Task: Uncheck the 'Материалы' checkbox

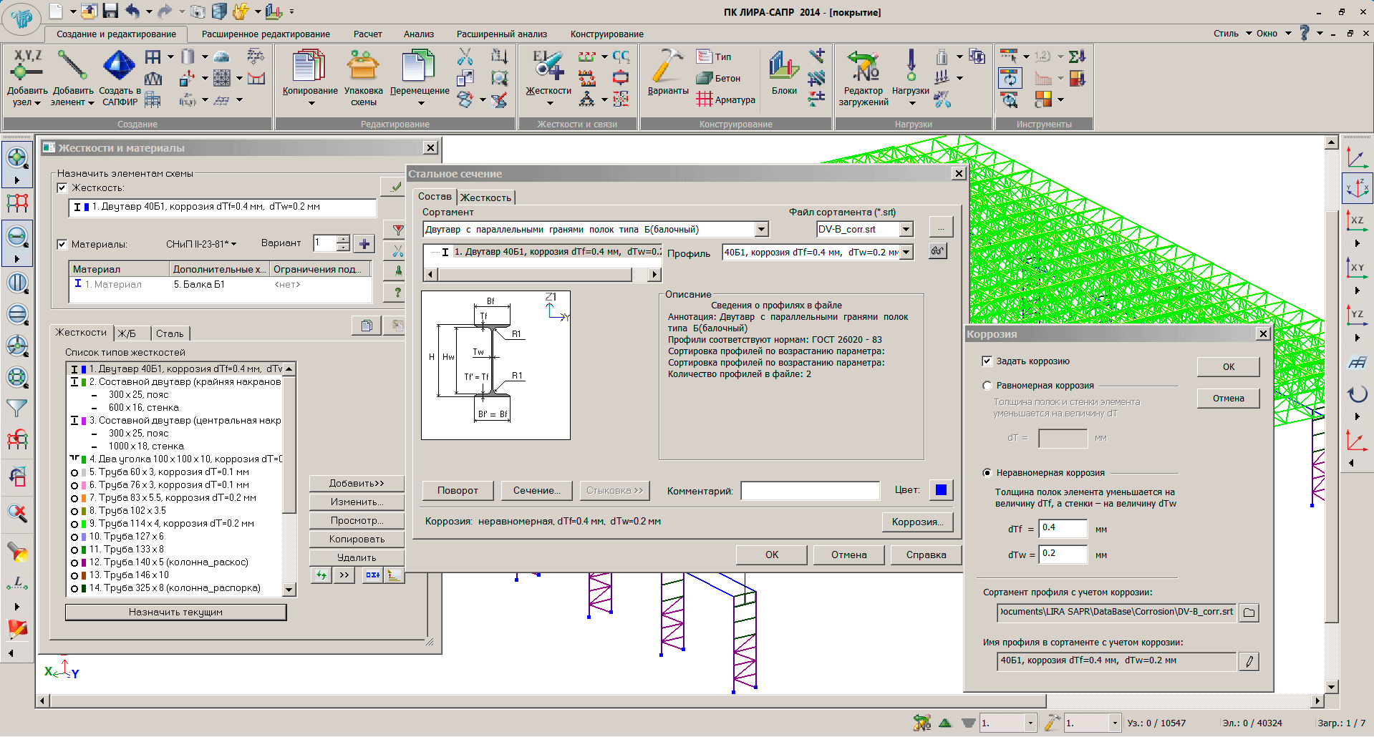Action: click(x=62, y=244)
